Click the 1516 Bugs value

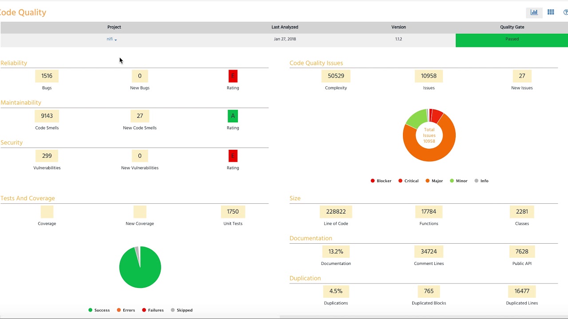(47, 76)
